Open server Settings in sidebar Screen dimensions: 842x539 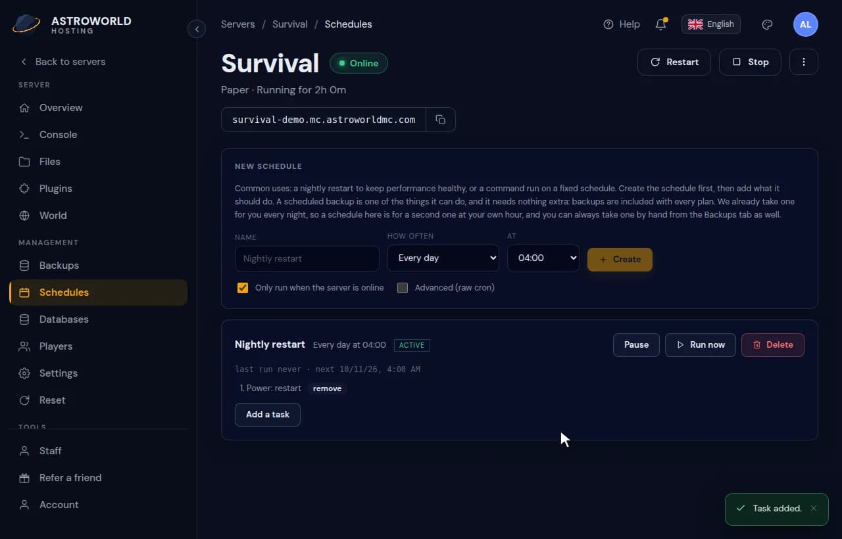(99, 373)
